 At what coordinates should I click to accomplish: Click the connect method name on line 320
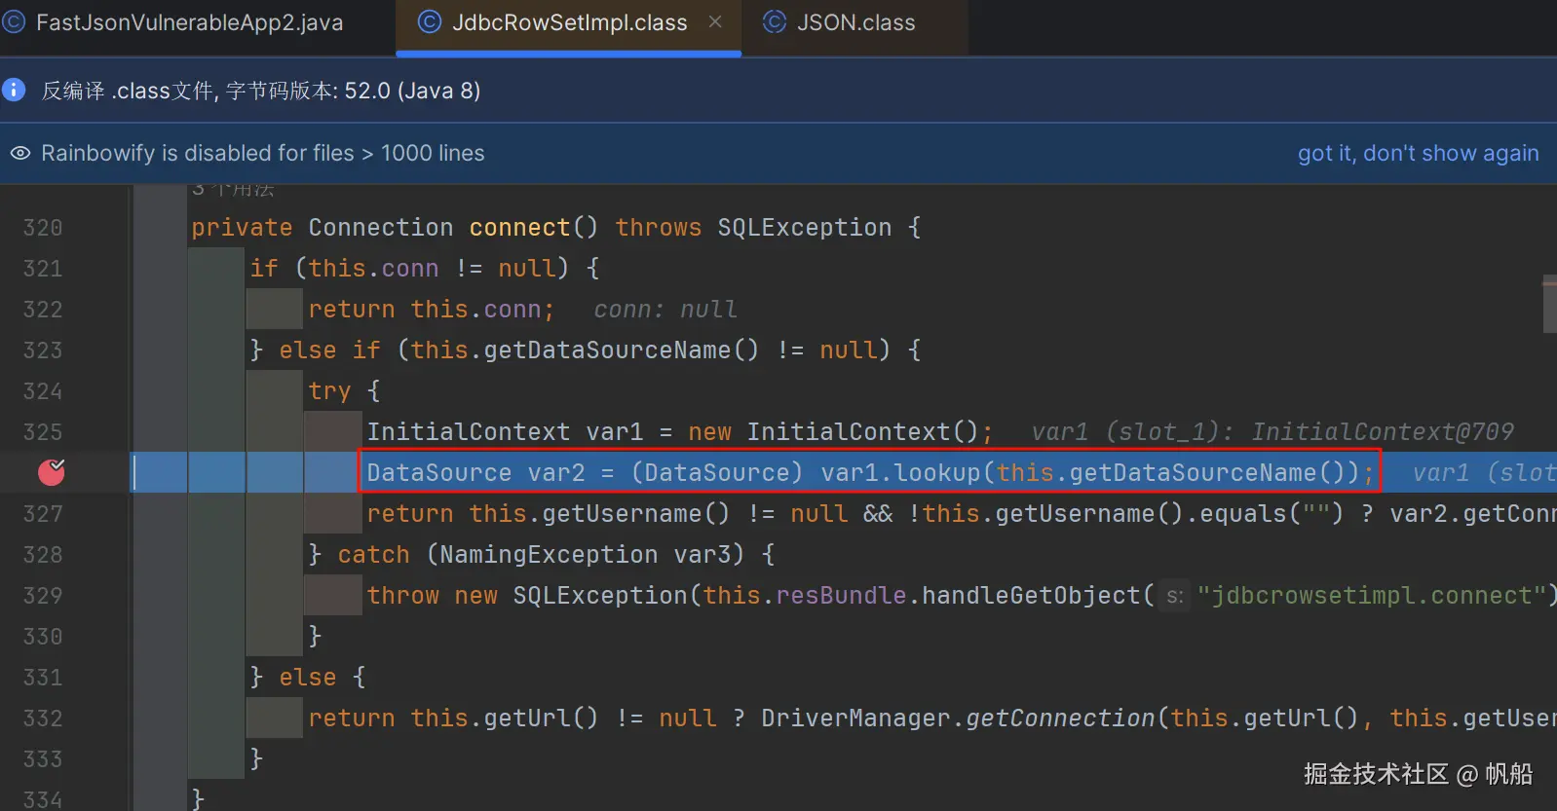[x=519, y=228]
